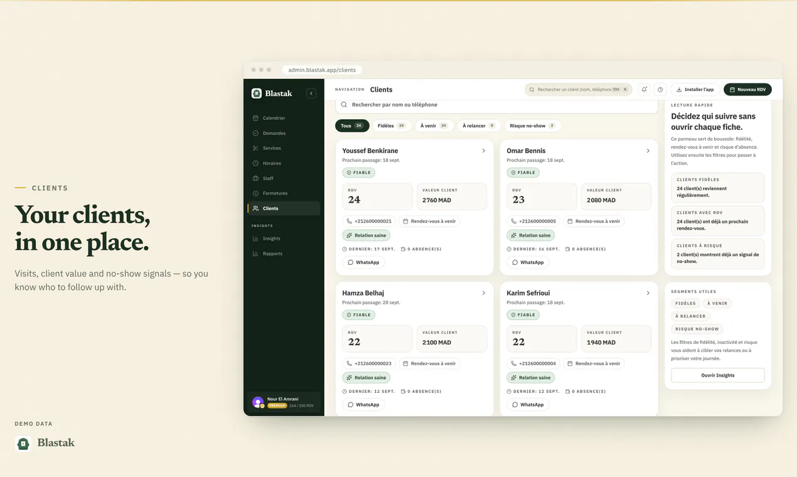The height and width of the screenshot is (477, 797).
Task: Click the Calendrier calendar icon
Action: coord(255,118)
